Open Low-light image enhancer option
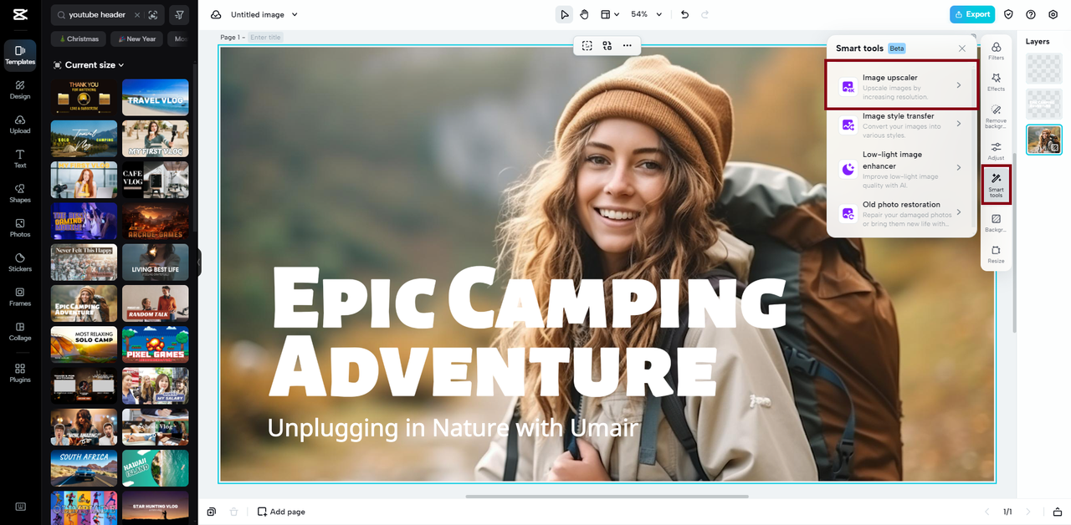 pyautogui.click(x=902, y=169)
